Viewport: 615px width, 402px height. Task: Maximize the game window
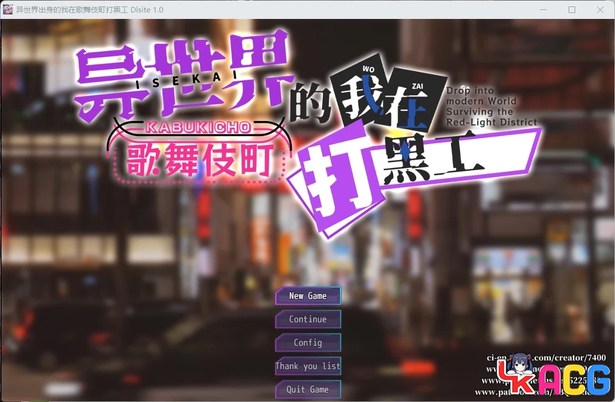[x=572, y=9]
